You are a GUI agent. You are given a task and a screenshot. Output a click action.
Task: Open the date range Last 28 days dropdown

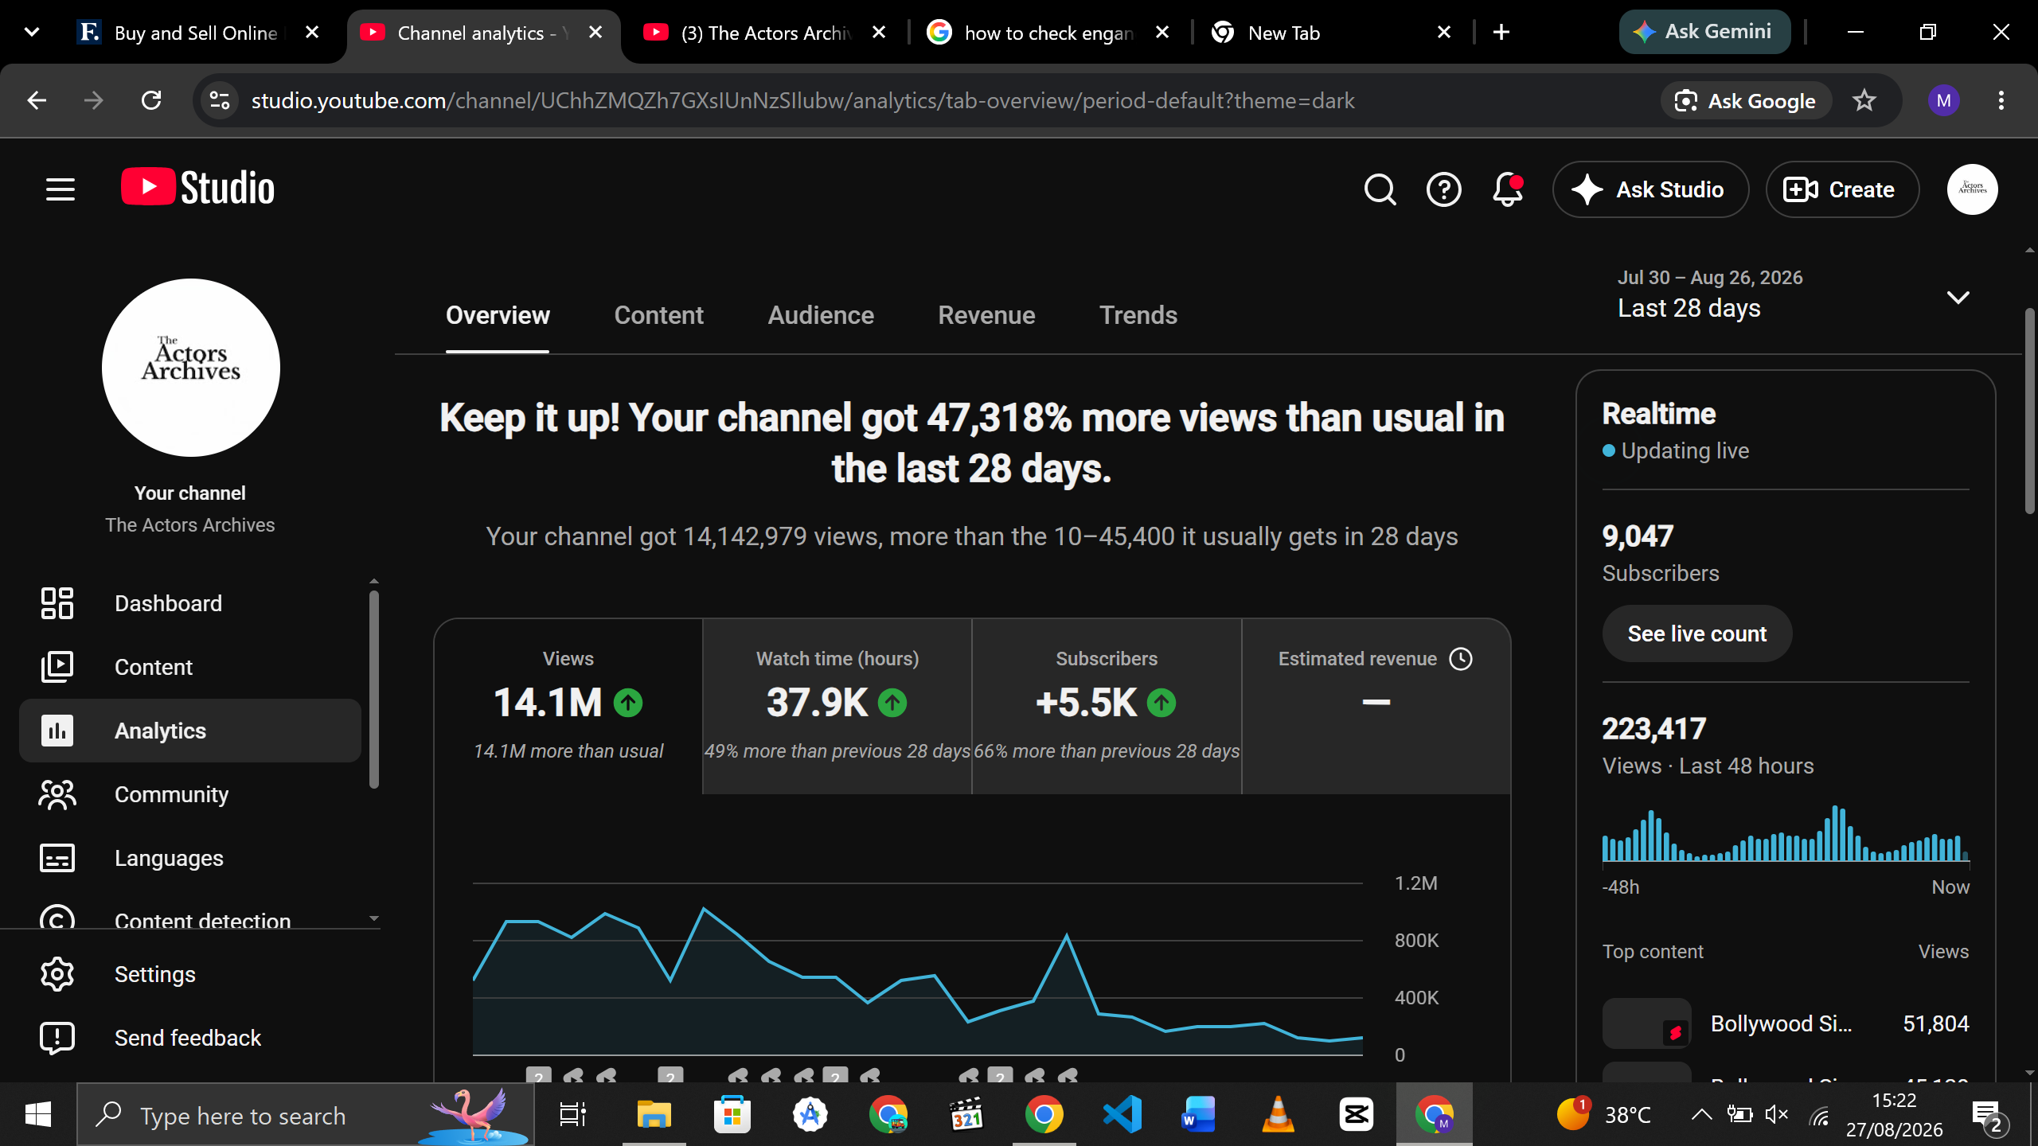(1793, 294)
